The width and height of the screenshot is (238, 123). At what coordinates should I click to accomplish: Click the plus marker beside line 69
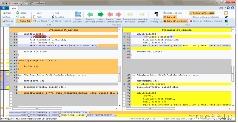[x=124, y=84]
